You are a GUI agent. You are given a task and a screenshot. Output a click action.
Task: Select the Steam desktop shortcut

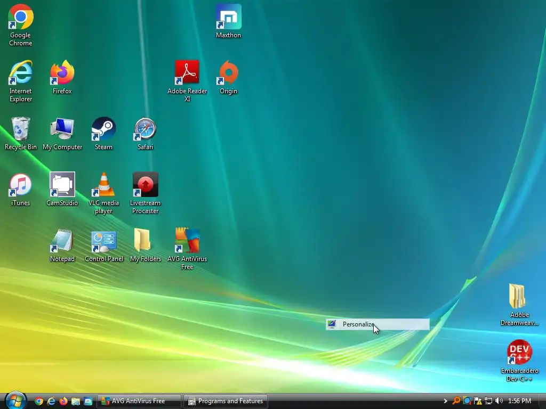(104, 134)
